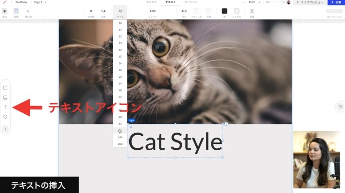
Task: Choose size 18 from size list
Action: (x=120, y=70)
